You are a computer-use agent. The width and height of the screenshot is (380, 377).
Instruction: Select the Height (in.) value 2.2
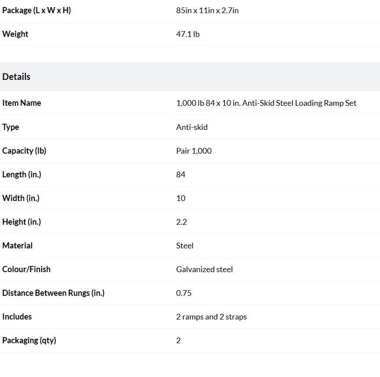pos(181,222)
